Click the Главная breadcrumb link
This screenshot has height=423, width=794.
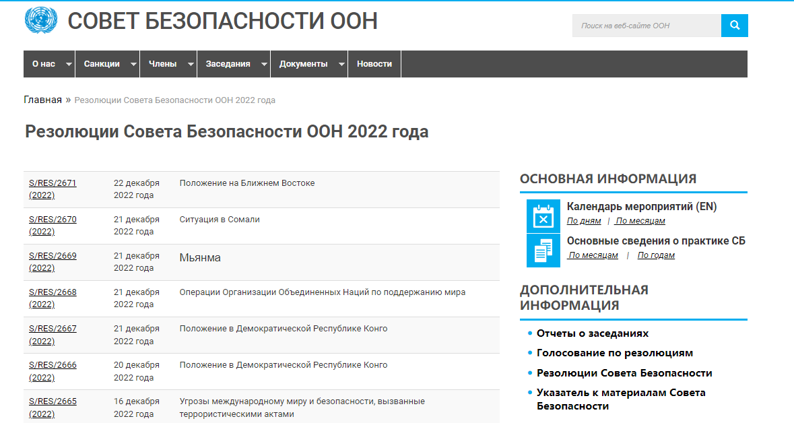coord(42,100)
